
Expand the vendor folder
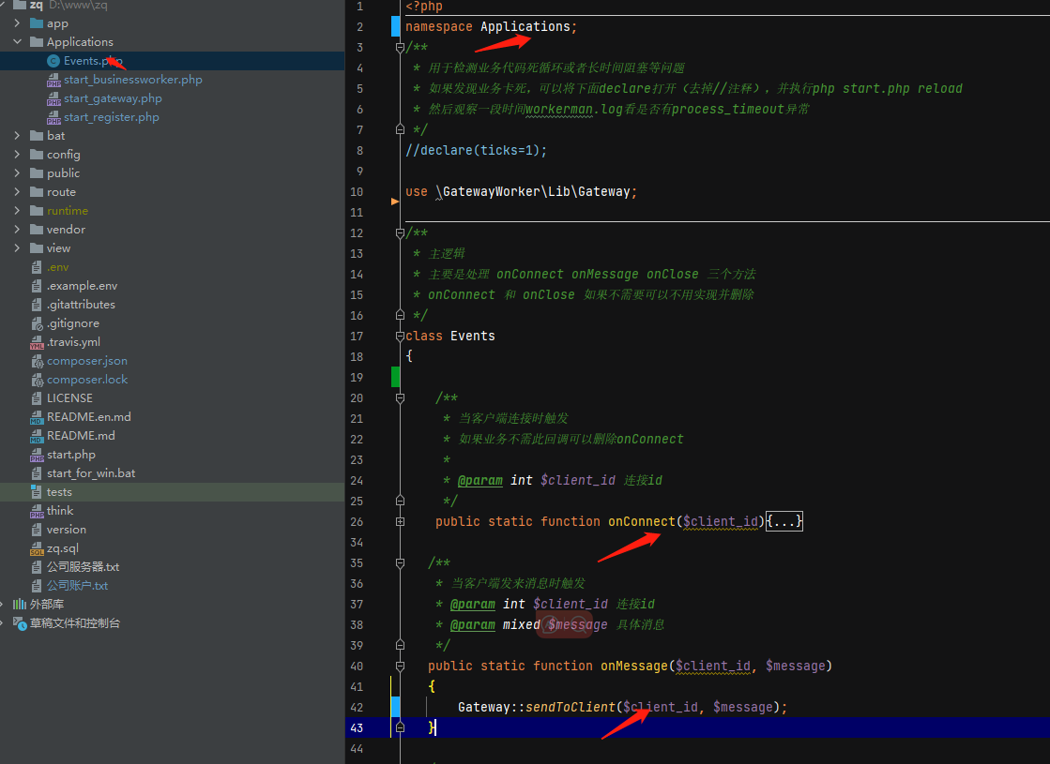point(18,230)
